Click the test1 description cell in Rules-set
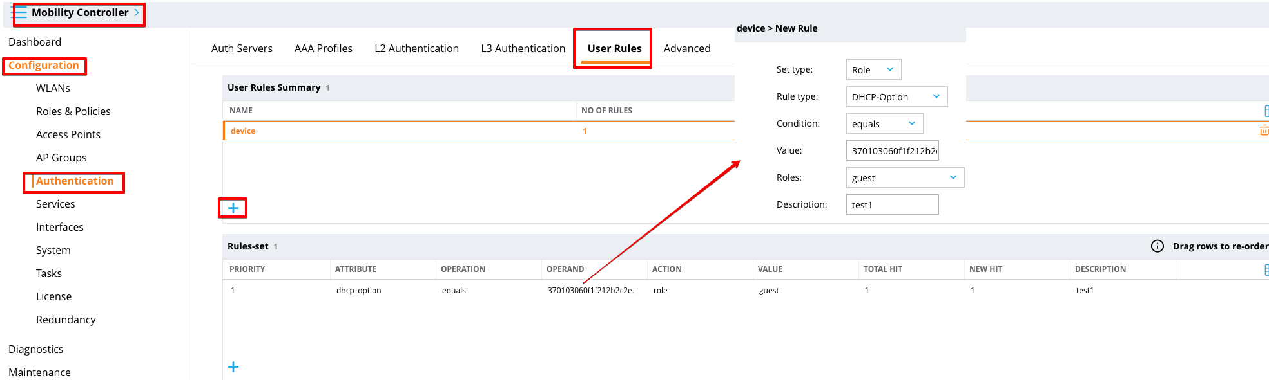 pyautogui.click(x=1085, y=291)
